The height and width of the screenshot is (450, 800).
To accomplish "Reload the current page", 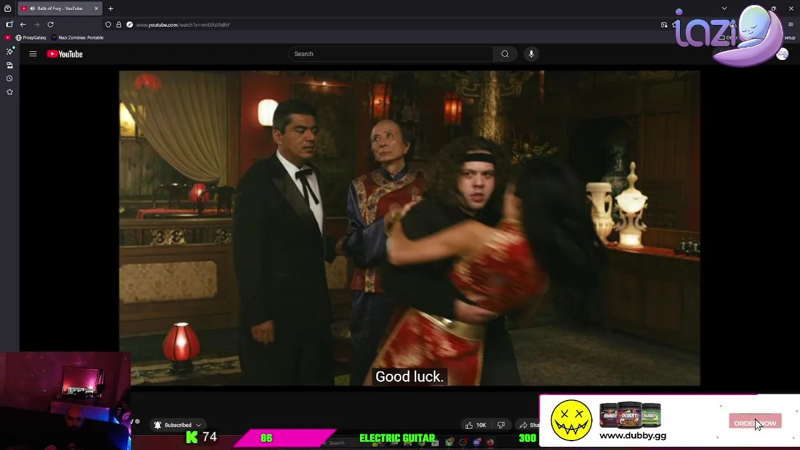I will [x=51, y=24].
